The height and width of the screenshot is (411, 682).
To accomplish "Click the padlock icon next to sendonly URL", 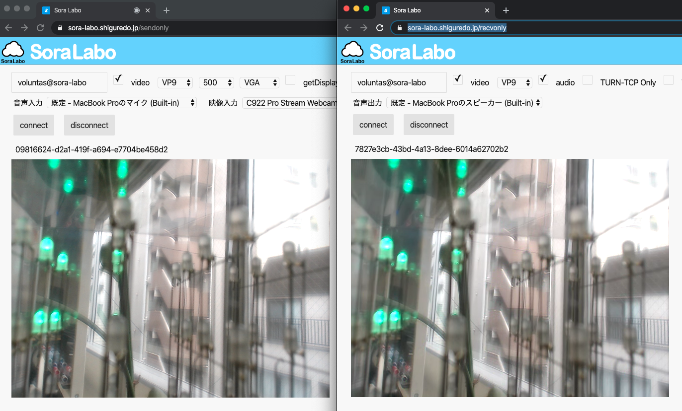I will (60, 28).
